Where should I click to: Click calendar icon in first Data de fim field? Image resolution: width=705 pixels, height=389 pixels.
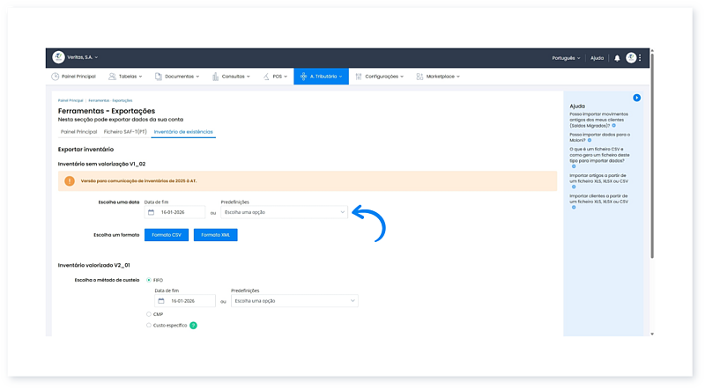152,212
